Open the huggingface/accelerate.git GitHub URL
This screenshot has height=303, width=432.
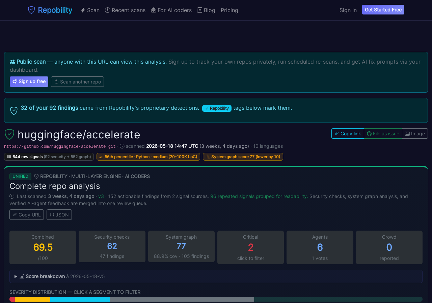60,146
